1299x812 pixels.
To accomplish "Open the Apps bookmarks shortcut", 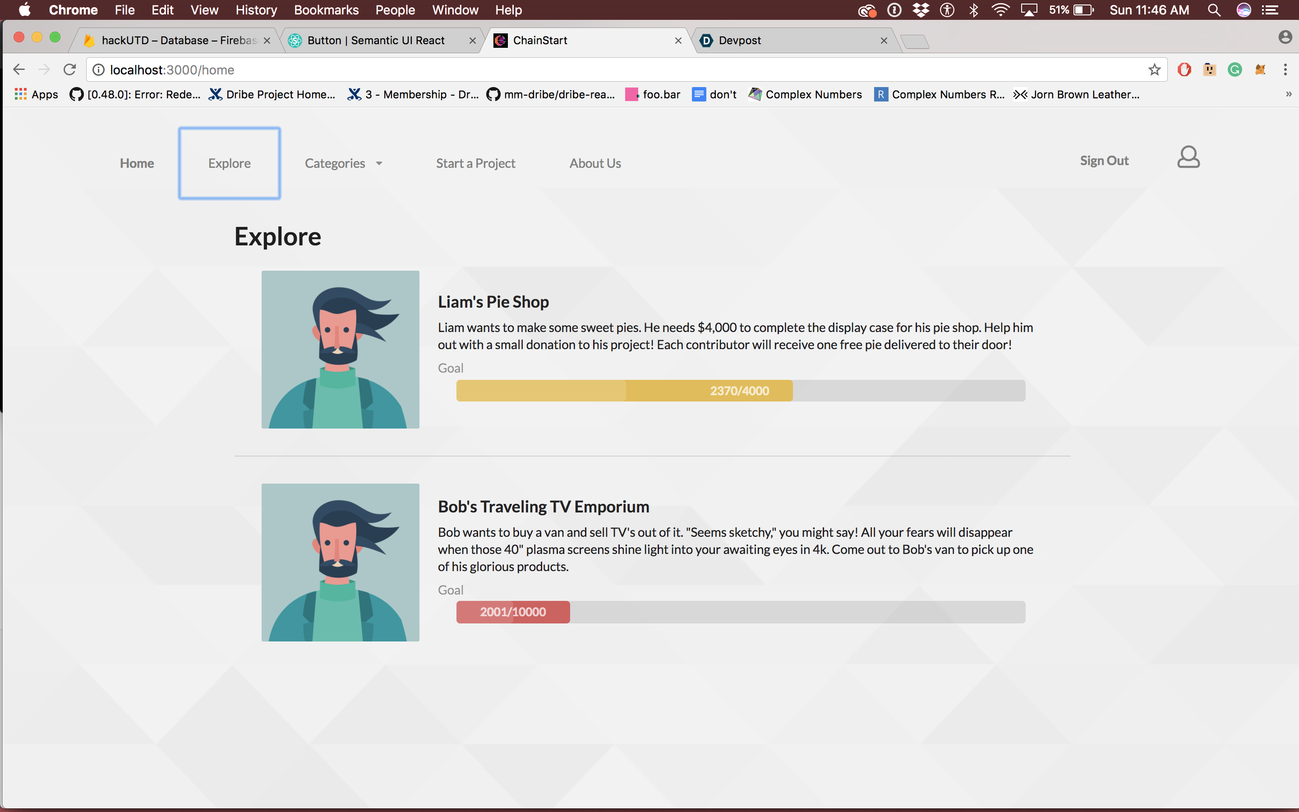I will 37,95.
